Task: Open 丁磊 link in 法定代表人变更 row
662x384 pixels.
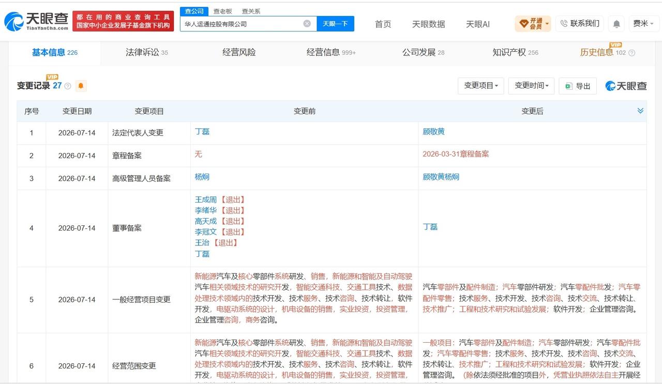Action: click(202, 132)
